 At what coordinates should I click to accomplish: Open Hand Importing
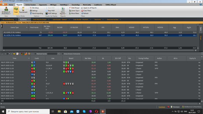point(36,13)
